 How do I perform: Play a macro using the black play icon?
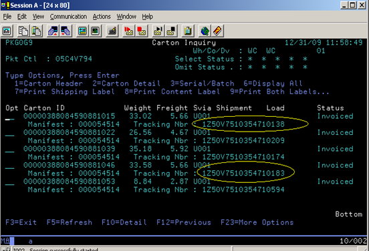[158, 31]
